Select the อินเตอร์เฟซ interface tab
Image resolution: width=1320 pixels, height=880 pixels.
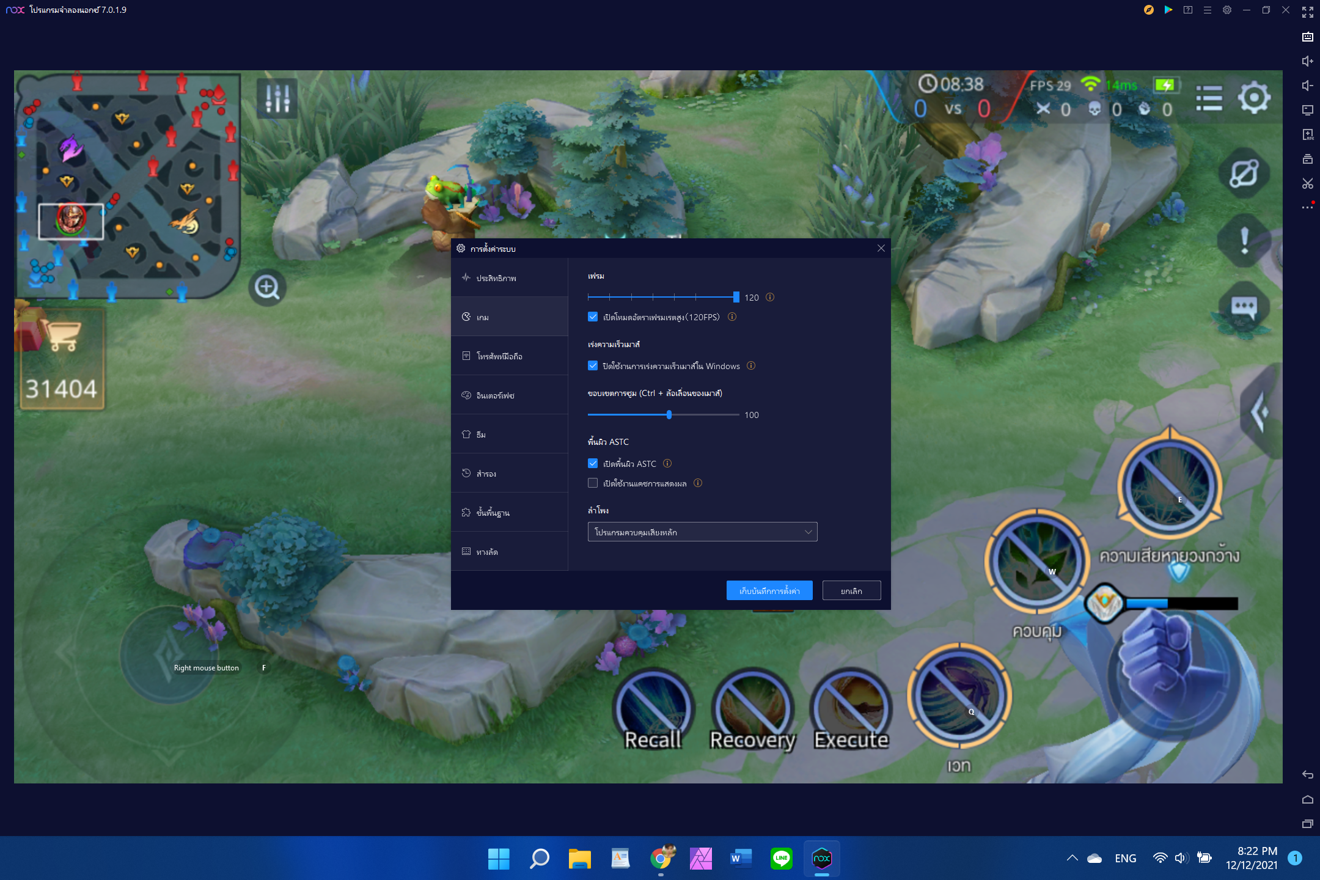pyautogui.click(x=510, y=395)
